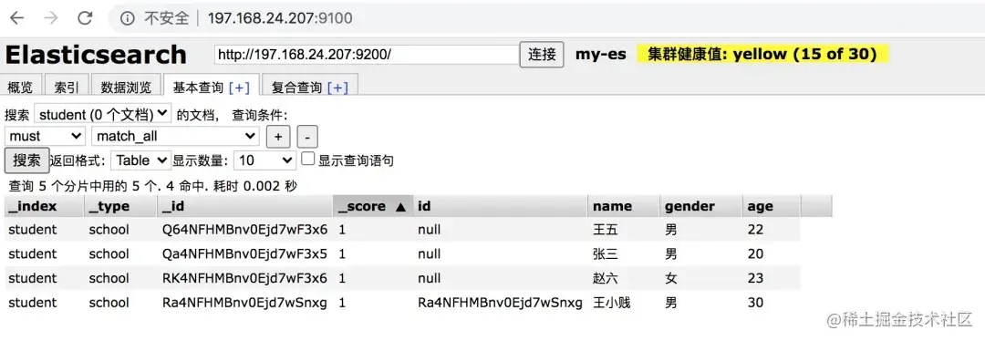Switch to the 复合查询 tab
This screenshot has width=985, height=341.
point(296,88)
